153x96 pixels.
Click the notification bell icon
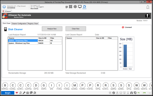pos(148,7)
